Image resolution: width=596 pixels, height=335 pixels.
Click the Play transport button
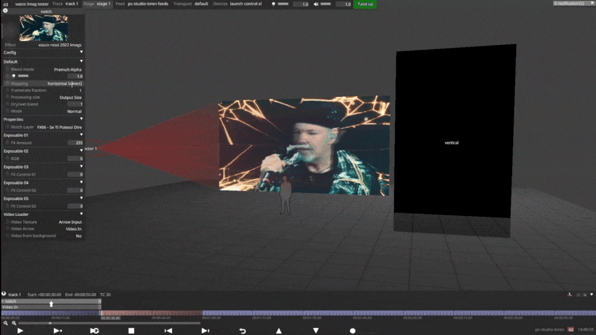(20, 331)
